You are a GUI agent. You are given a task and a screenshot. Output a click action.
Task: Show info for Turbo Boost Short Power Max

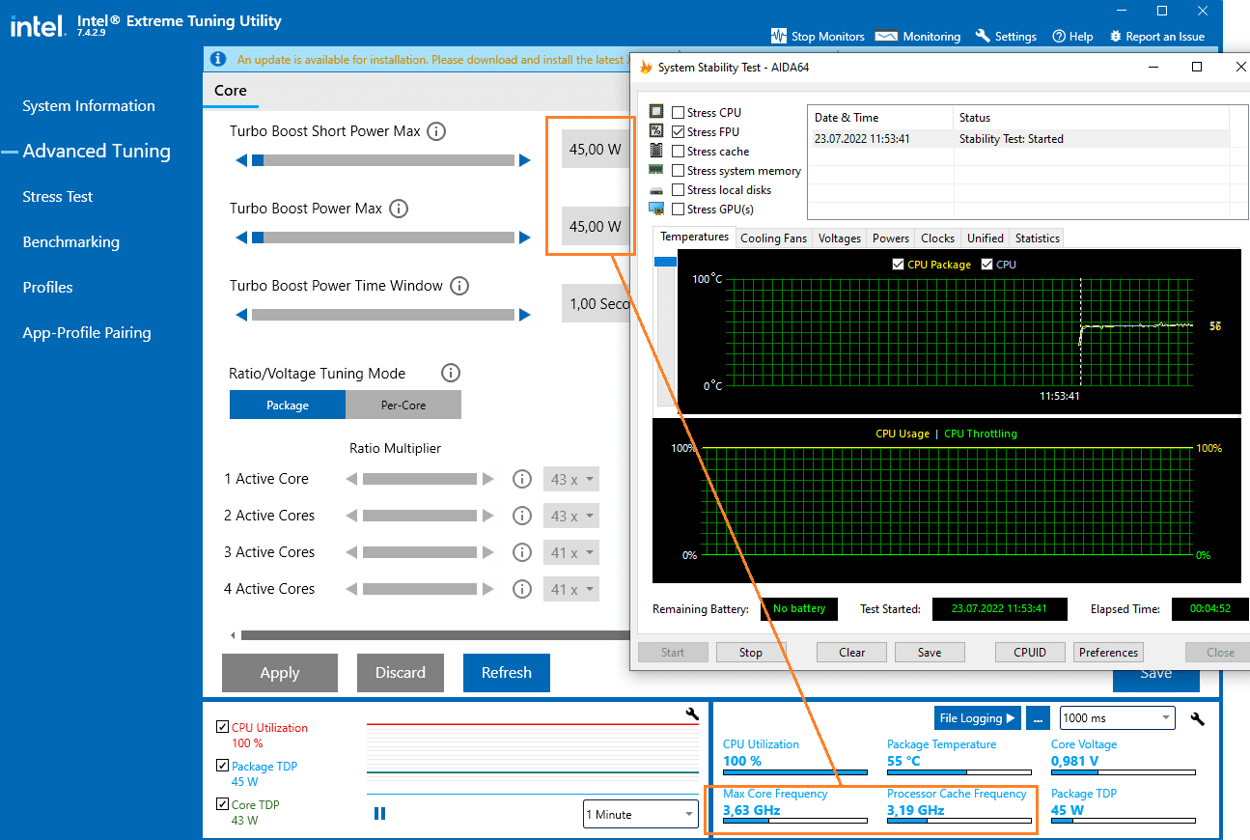[436, 131]
